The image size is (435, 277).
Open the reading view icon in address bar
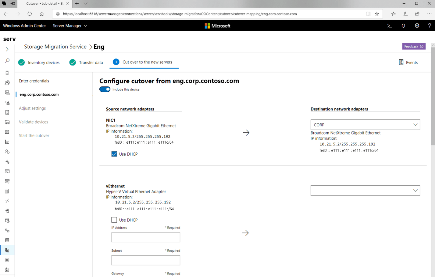pos(368,14)
